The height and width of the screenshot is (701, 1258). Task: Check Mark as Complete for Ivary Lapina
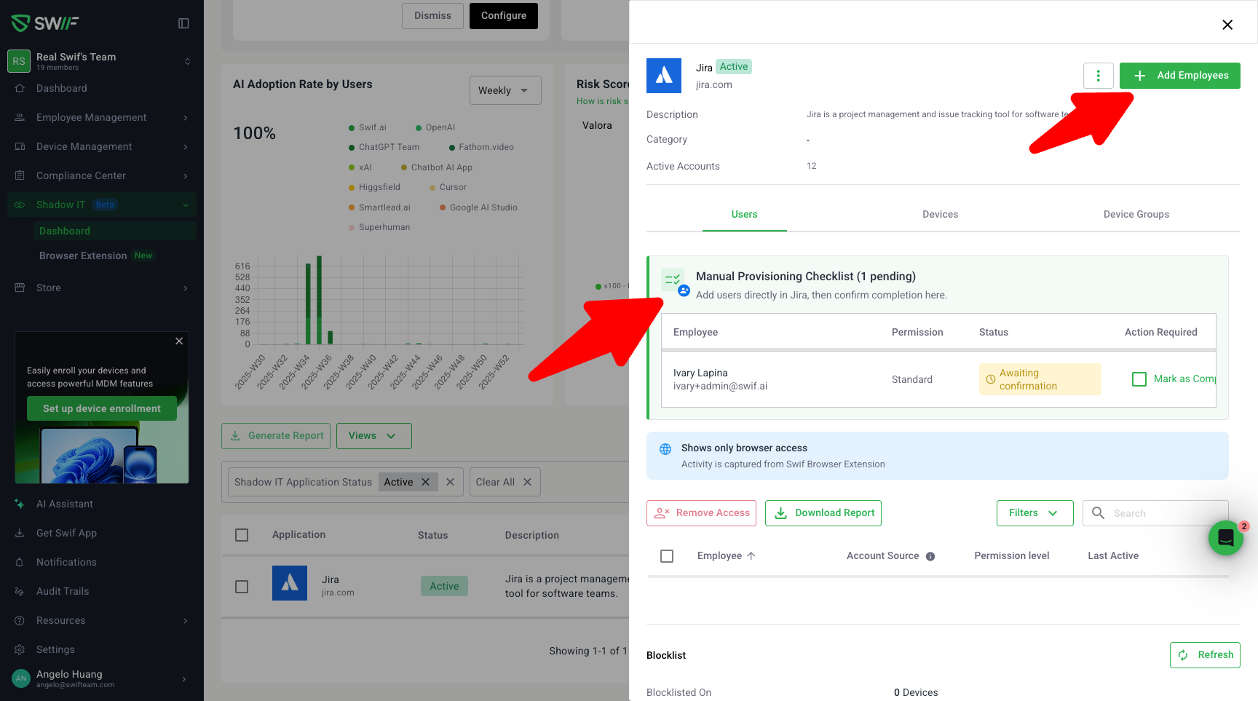1139,379
